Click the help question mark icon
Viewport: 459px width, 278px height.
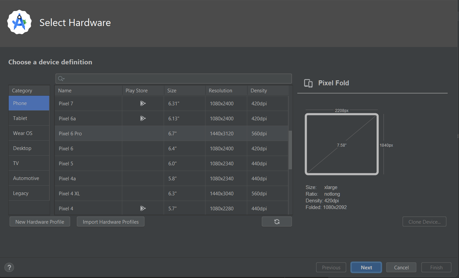pos(9,267)
